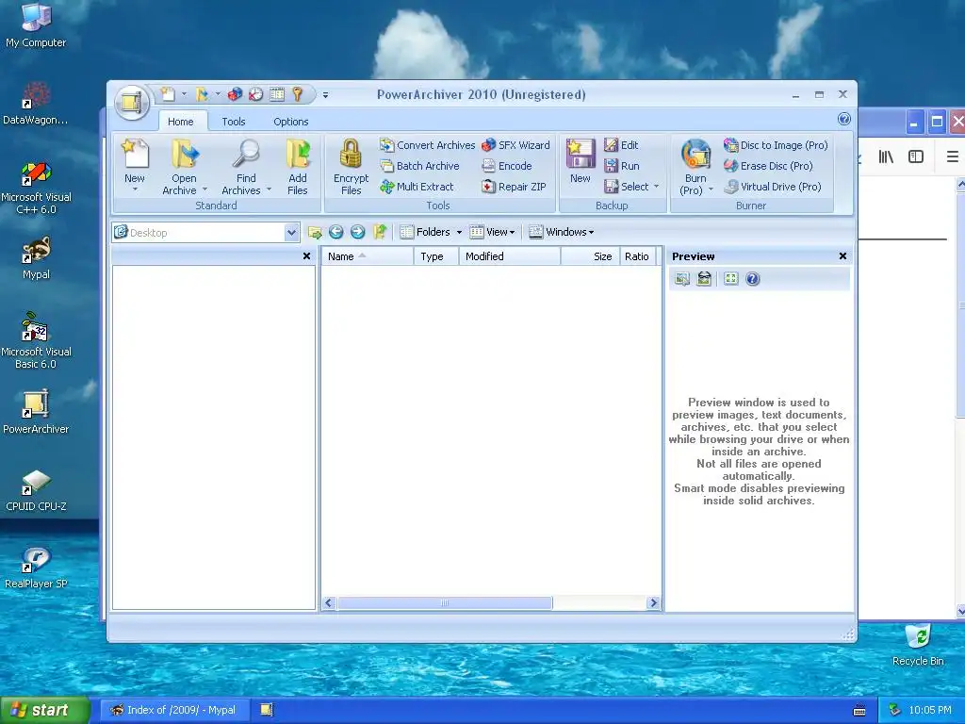Click the quick access New archive icon
The image size is (965, 724).
tap(168, 94)
